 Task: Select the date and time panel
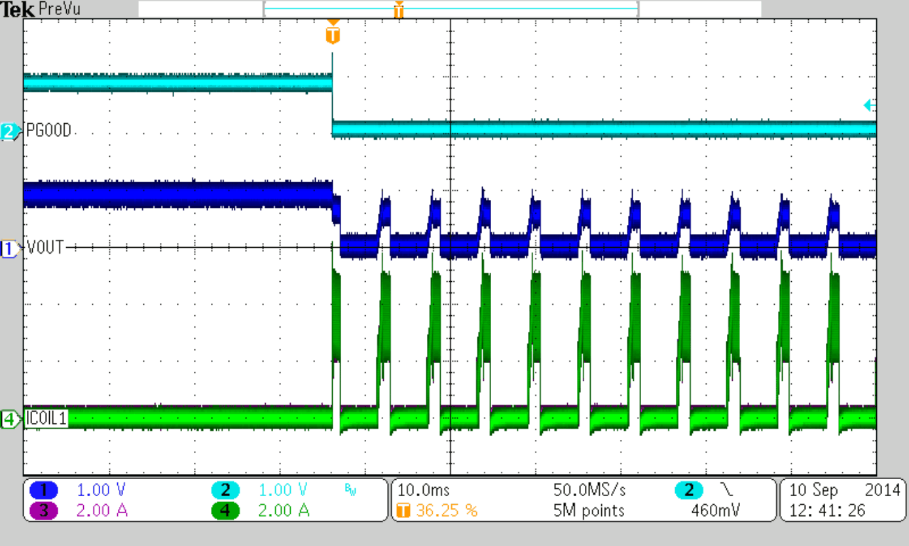840,498
